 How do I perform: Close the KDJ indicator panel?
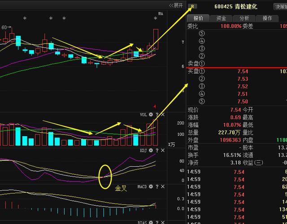point(163,151)
